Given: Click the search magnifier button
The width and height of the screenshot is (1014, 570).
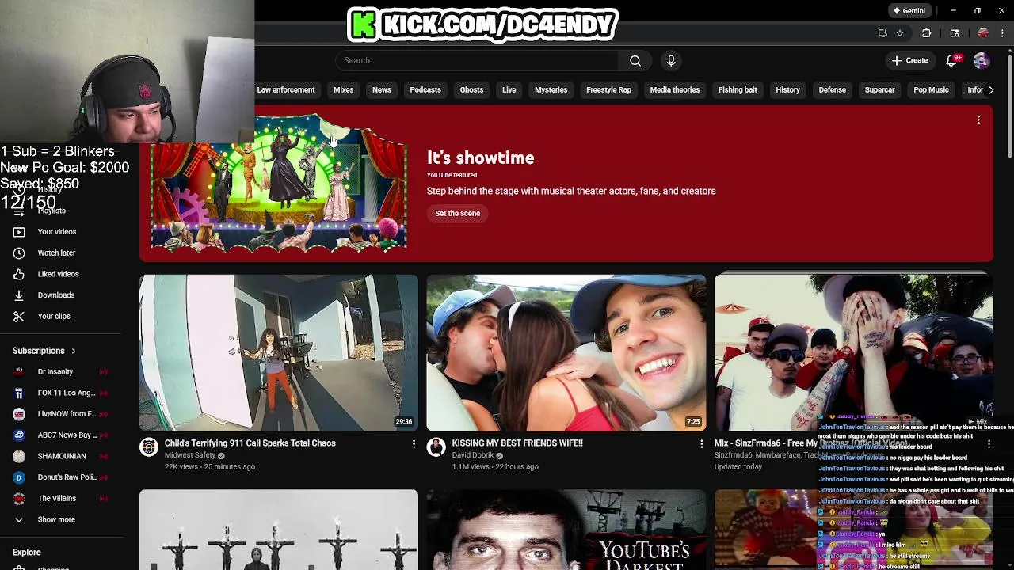Looking at the screenshot, I should [x=635, y=60].
